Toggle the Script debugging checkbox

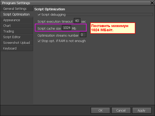point(39,15)
